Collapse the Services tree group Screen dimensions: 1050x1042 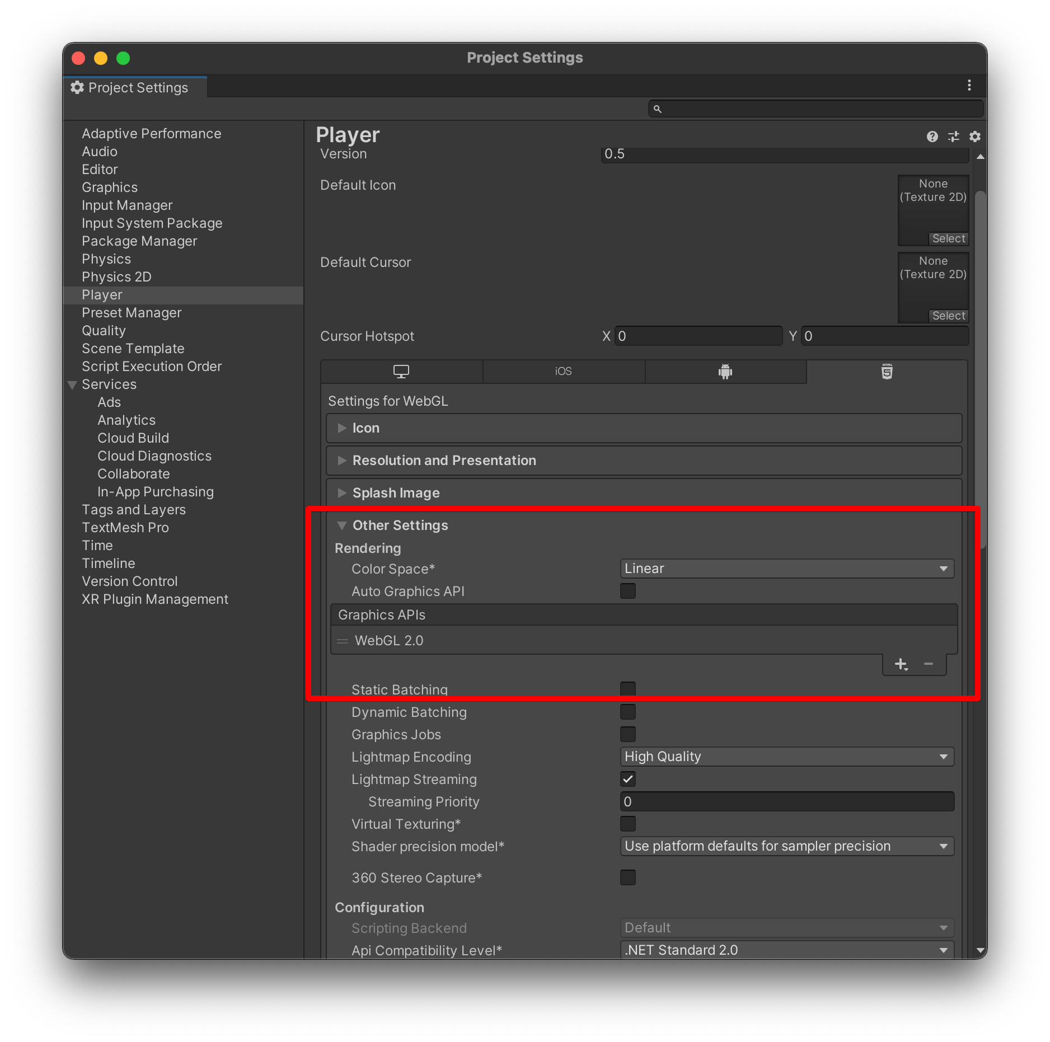pos(72,385)
